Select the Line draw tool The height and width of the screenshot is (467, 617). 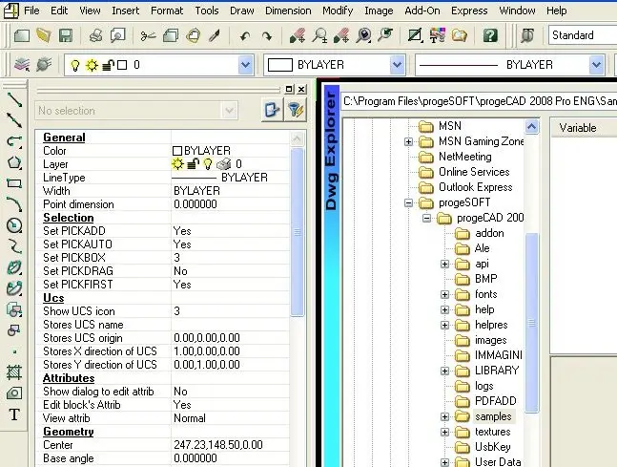(14, 99)
